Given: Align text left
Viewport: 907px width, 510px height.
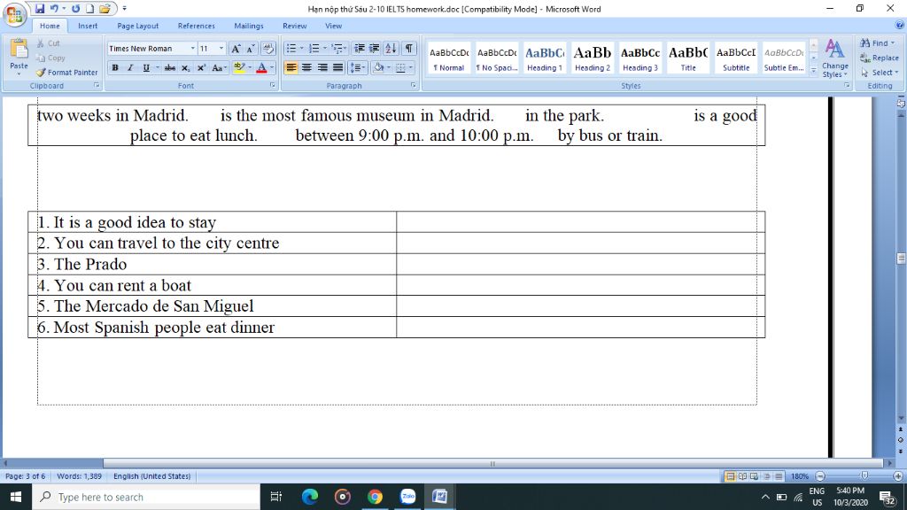Looking at the screenshot, I should pos(291,67).
